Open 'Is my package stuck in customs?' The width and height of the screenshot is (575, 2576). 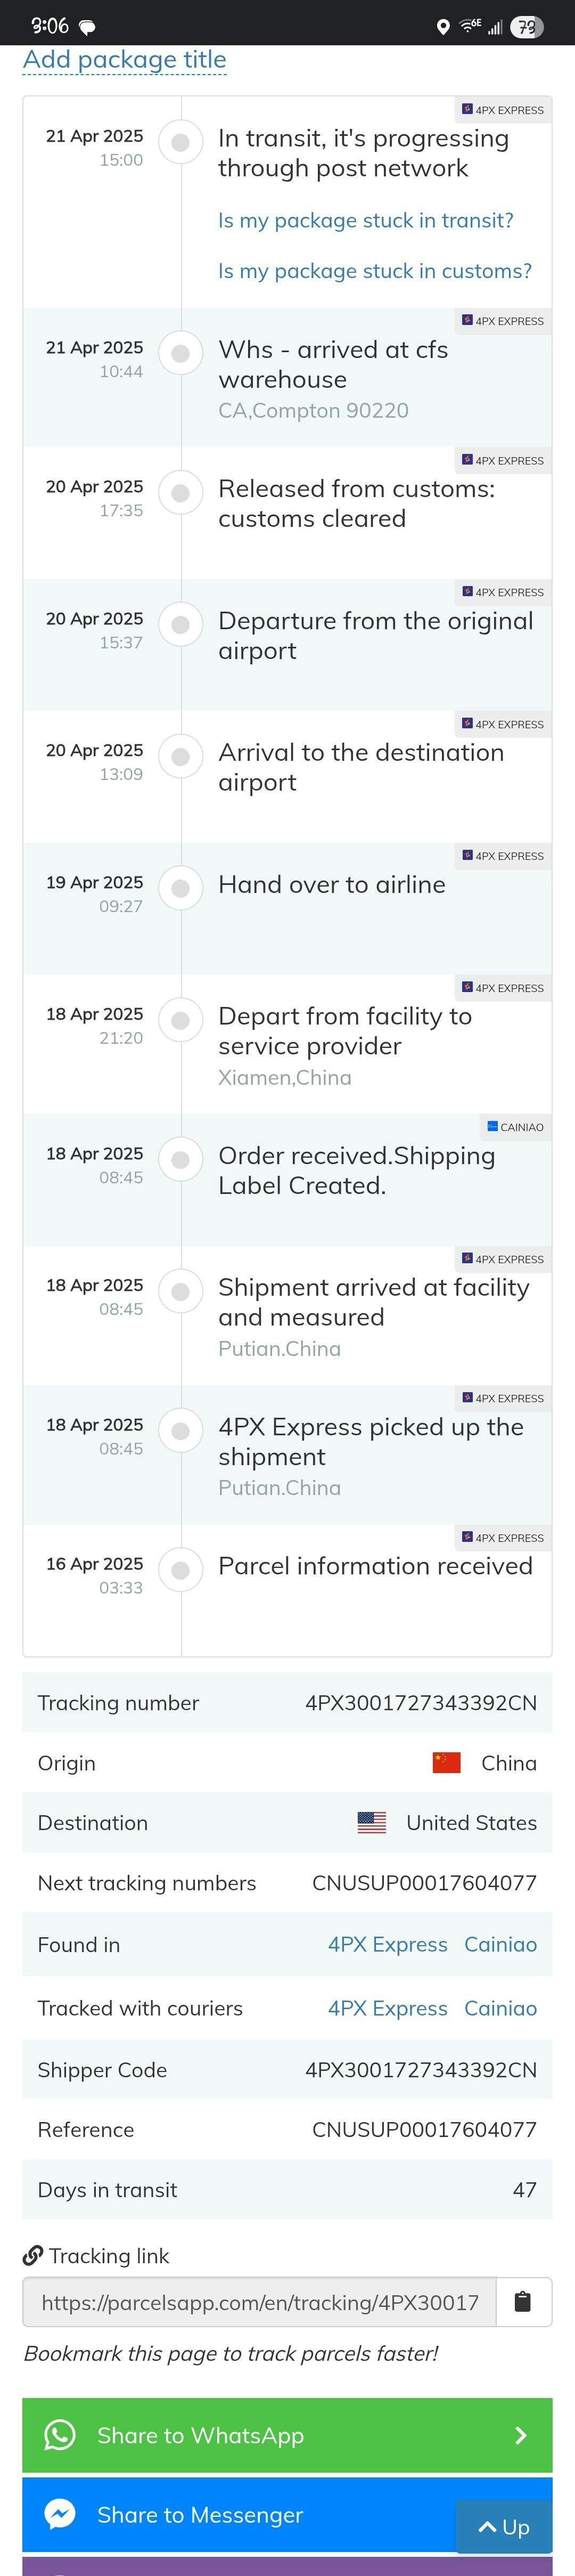tap(375, 271)
